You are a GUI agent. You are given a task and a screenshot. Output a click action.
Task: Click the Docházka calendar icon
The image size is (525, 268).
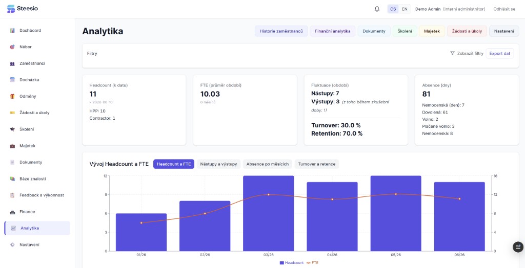12,80
